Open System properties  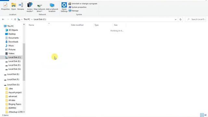77,7
